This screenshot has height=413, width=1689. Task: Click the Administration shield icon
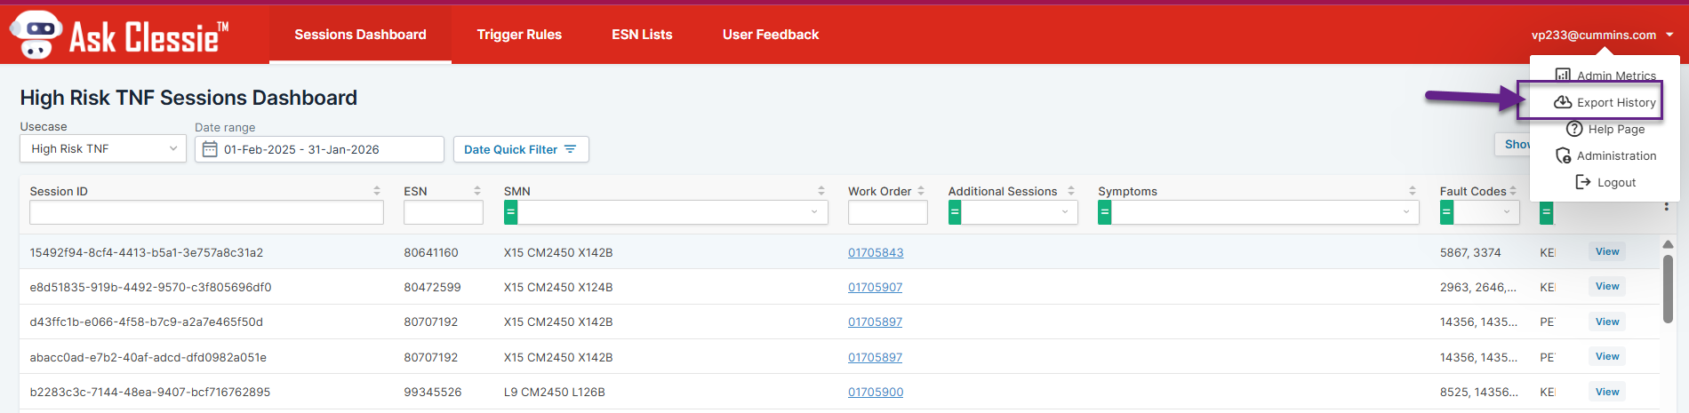[1563, 155]
